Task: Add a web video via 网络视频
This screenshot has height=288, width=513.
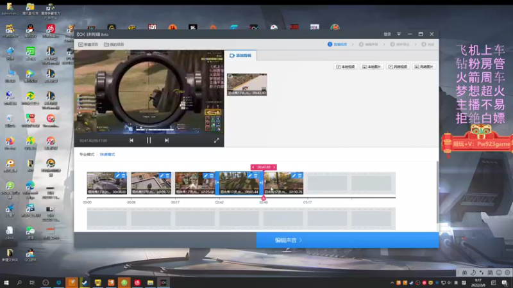Action: click(x=398, y=67)
